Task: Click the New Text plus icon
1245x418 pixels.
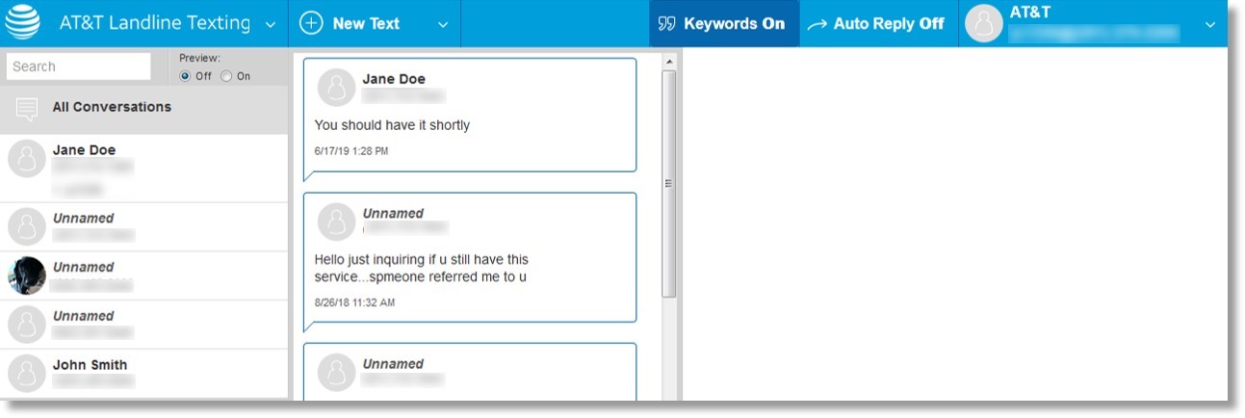Action: click(x=311, y=23)
